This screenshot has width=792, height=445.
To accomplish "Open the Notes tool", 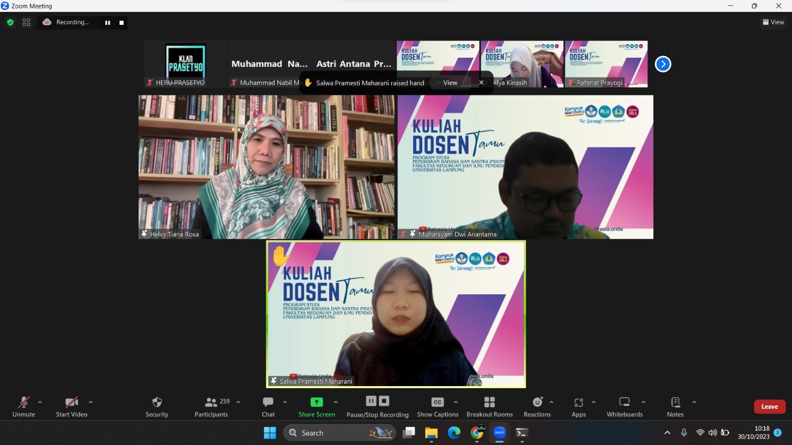I will [675, 406].
